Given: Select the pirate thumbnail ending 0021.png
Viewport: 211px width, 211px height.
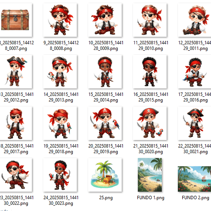Looking at the screenshot, I should (x=195, y=123).
